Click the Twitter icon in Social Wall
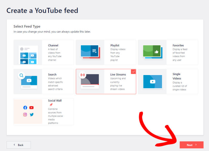The height and width of the screenshot is (151, 209). pos(32,115)
